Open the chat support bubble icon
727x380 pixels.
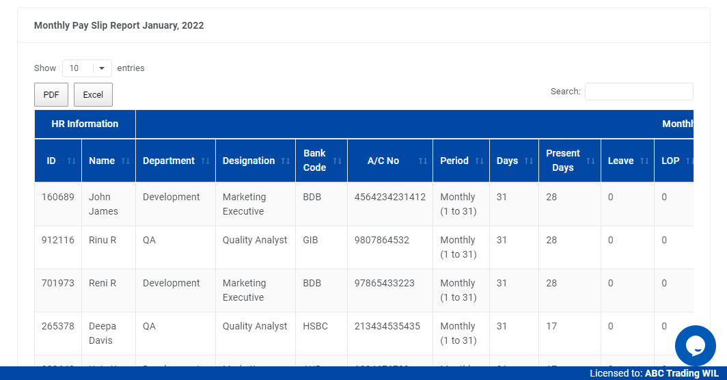[695, 346]
